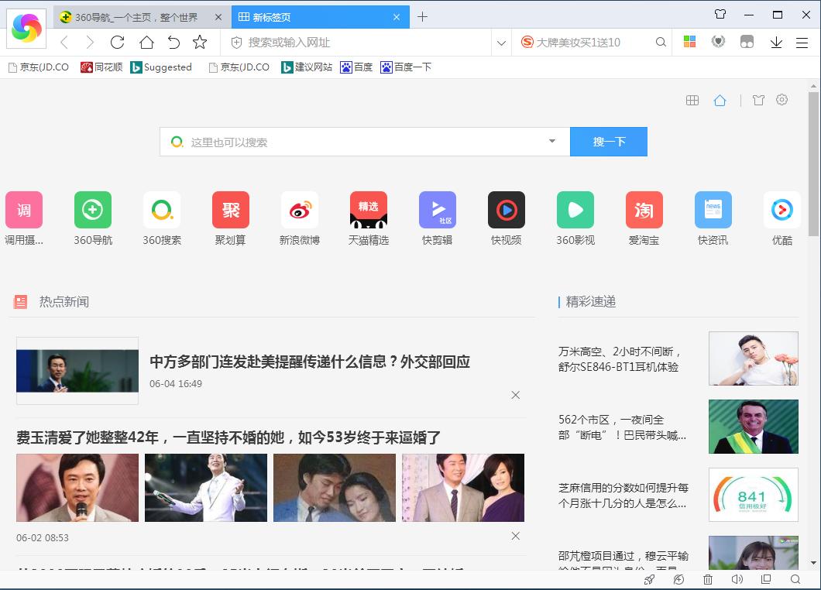Image resolution: width=821 pixels, height=590 pixels.
Task: Toggle eye-protection mode in the status bar
Action: point(678,579)
